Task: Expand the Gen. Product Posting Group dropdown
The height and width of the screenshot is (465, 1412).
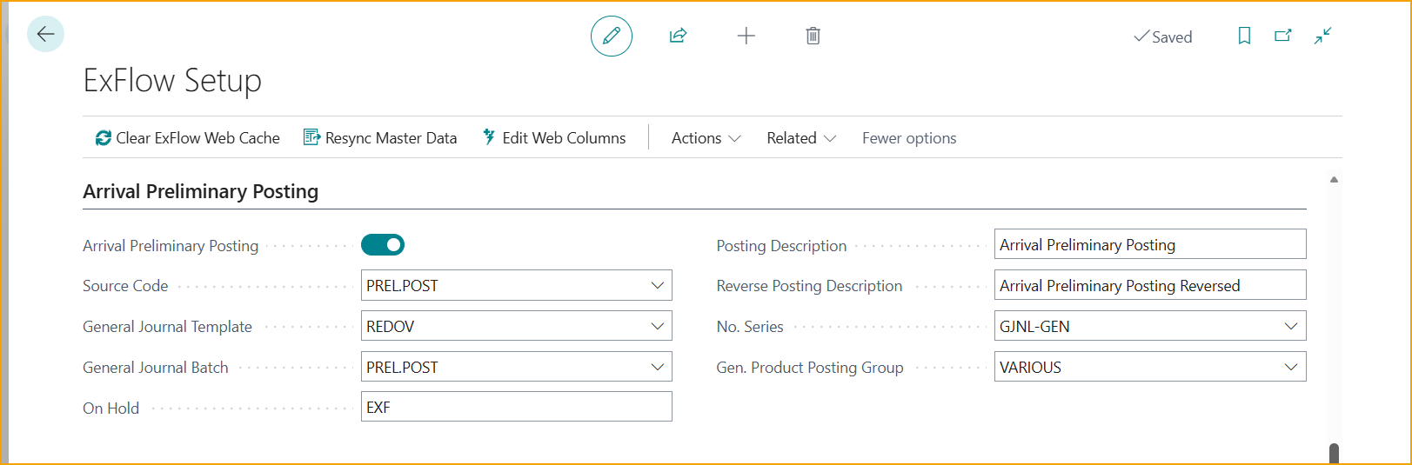Action: 1291,367
